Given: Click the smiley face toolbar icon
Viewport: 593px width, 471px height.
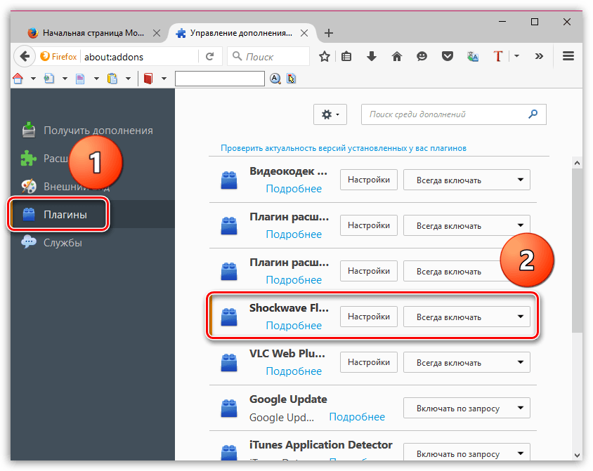Looking at the screenshot, I should [x=422, y=56].
